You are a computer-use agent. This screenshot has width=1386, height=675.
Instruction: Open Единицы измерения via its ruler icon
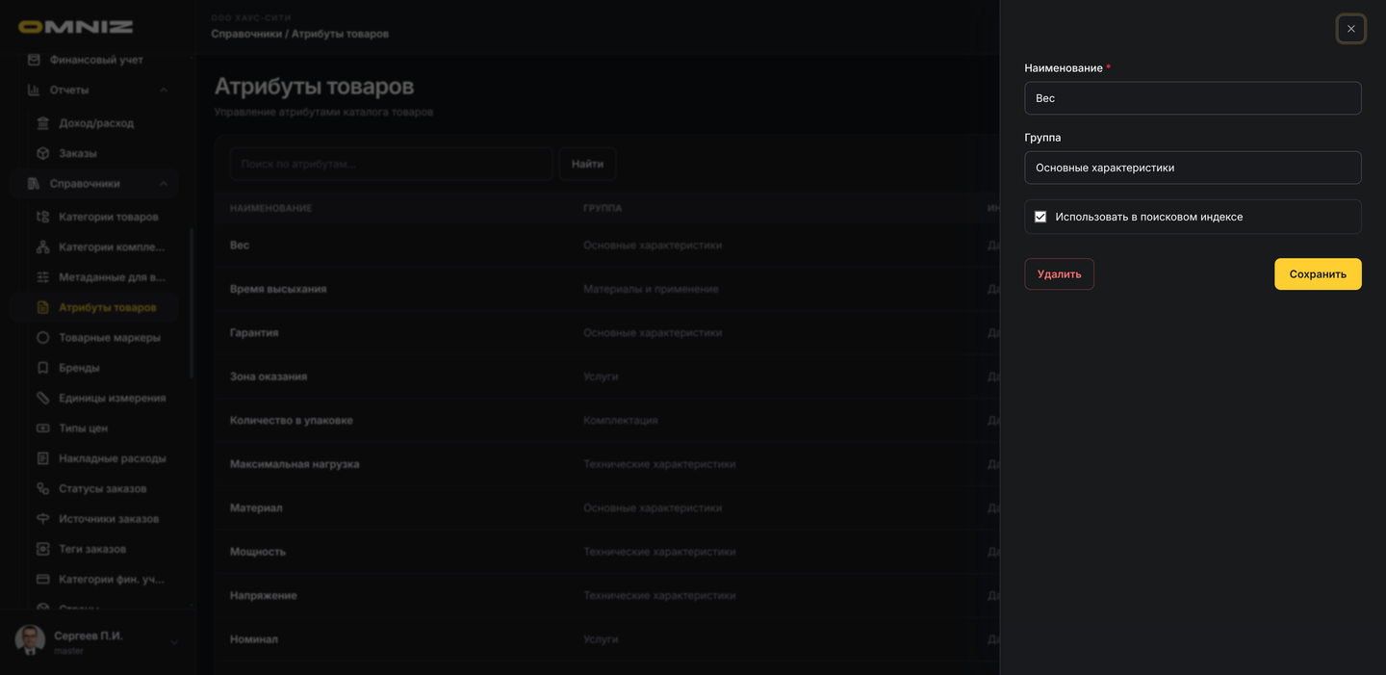pos(42,398)
